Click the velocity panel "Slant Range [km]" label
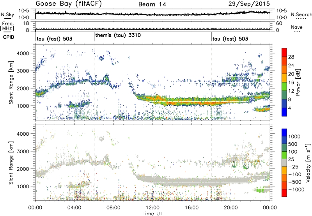The image size is (312, 216). pos(11,163)
